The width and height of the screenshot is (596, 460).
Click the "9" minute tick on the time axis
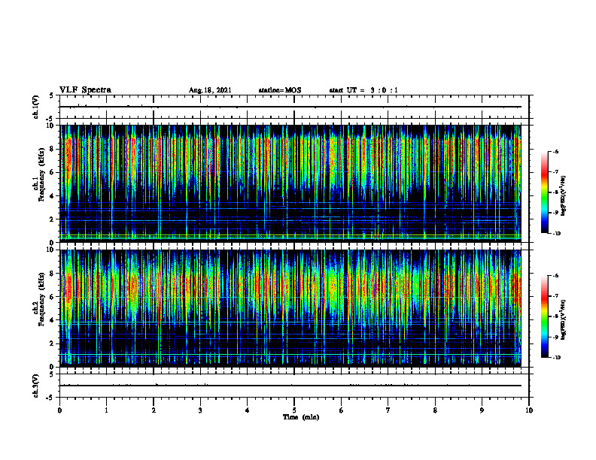coord(482,410)
